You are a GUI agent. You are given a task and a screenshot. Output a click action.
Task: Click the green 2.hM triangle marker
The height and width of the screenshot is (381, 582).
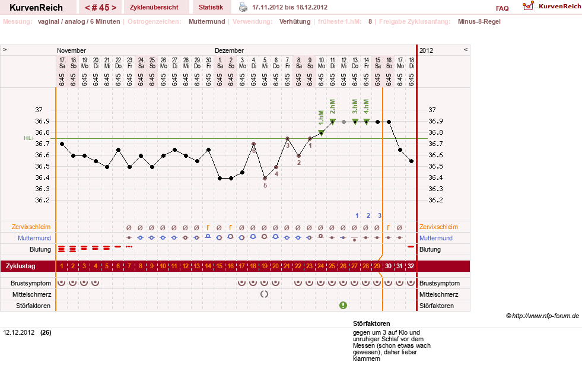[333, 122]
